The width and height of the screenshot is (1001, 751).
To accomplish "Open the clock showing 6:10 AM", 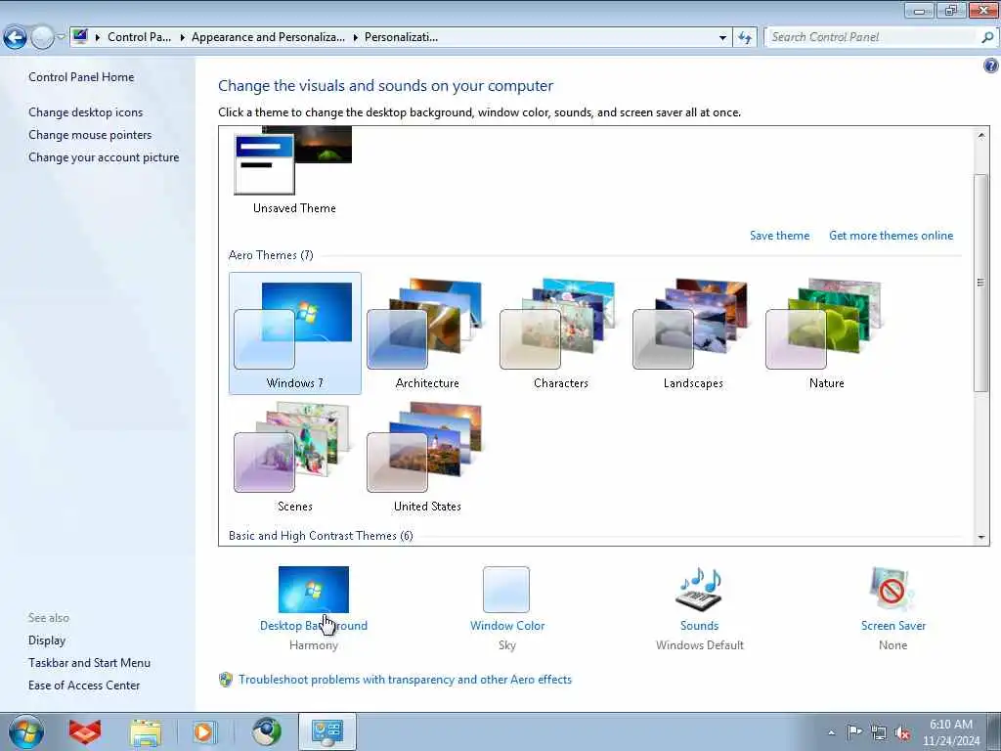I will coord(950,732).
